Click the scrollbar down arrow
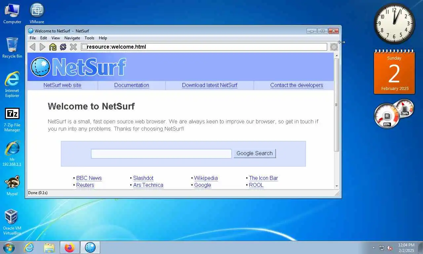This screenshot has height=254, width=423. [x=336, y=186]
